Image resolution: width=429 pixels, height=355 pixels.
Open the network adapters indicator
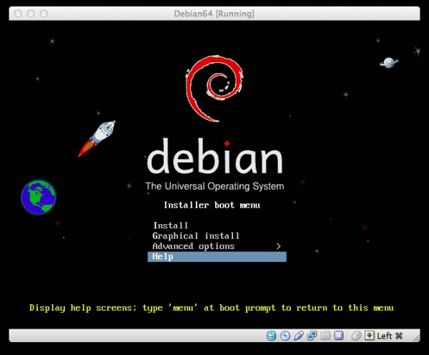click(312, 336)
